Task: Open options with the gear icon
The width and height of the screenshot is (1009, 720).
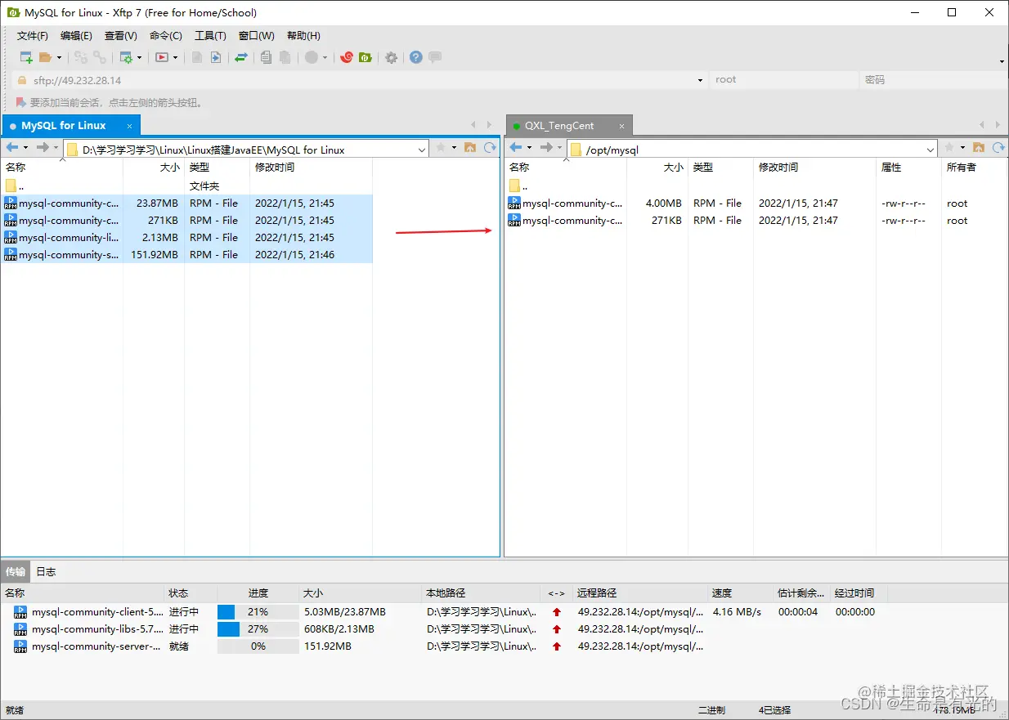Action: click(392, 57)
